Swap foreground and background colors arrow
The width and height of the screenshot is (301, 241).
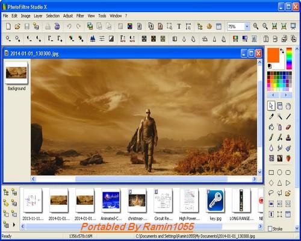pyautogui.click(x=282, y=51)
